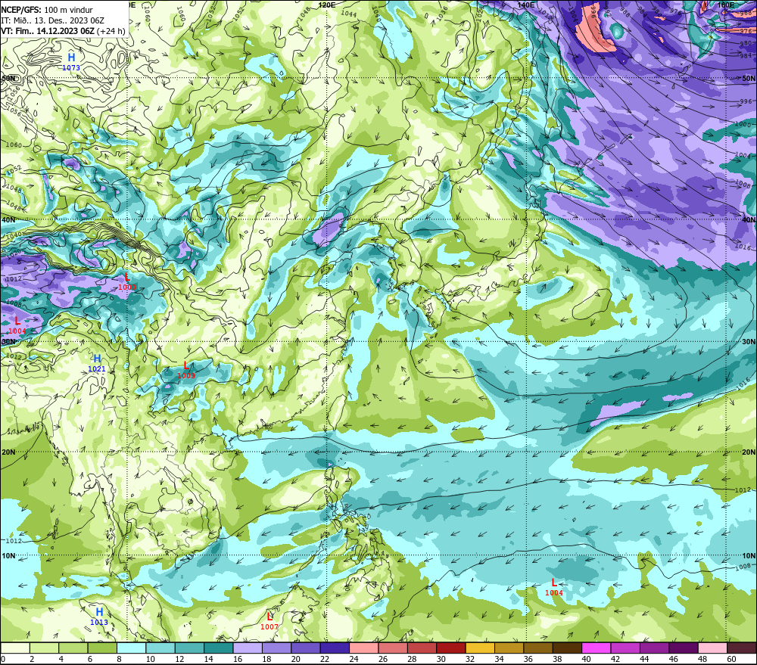This screenshot has width=757, height=665.
Task: Click the pale swatch between 0 and 2
Action: pyautogui.click(x=15, y=648)
